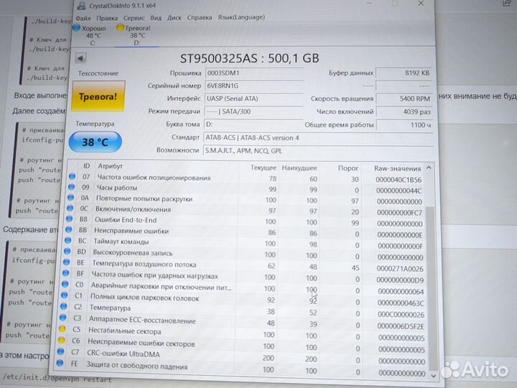517x388 pixels.
Task: Click the Режим передачи SATA/300 field
Action: click(x=253, y=111)
